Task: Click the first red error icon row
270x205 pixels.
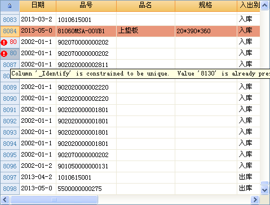Action: (x=4, y=42)
